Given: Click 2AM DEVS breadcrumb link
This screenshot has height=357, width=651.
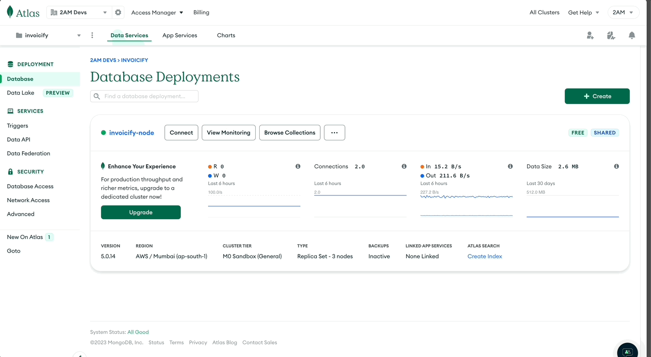Looking at the screenshot, I should [x=103, y=60].
